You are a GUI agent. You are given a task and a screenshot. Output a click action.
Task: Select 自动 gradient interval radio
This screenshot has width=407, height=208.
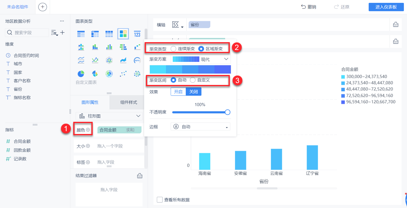(x=173, y=80)
